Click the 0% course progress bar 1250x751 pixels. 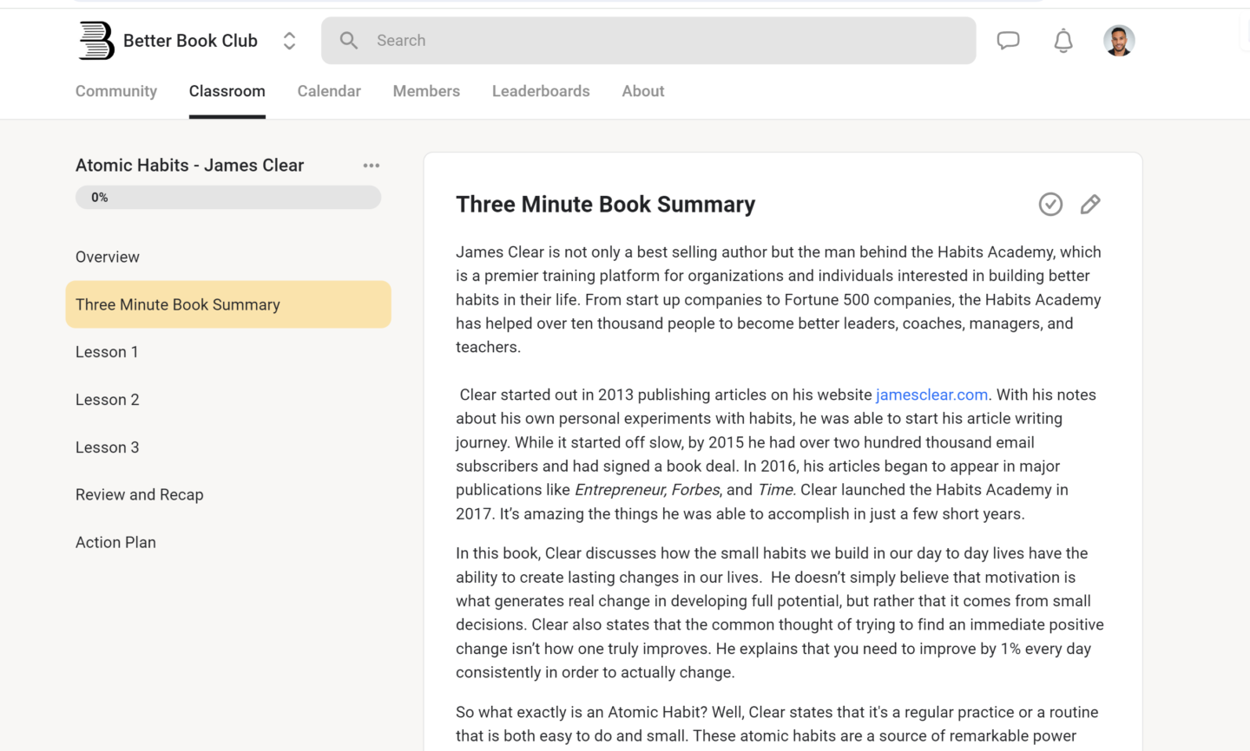coord(228,198)
